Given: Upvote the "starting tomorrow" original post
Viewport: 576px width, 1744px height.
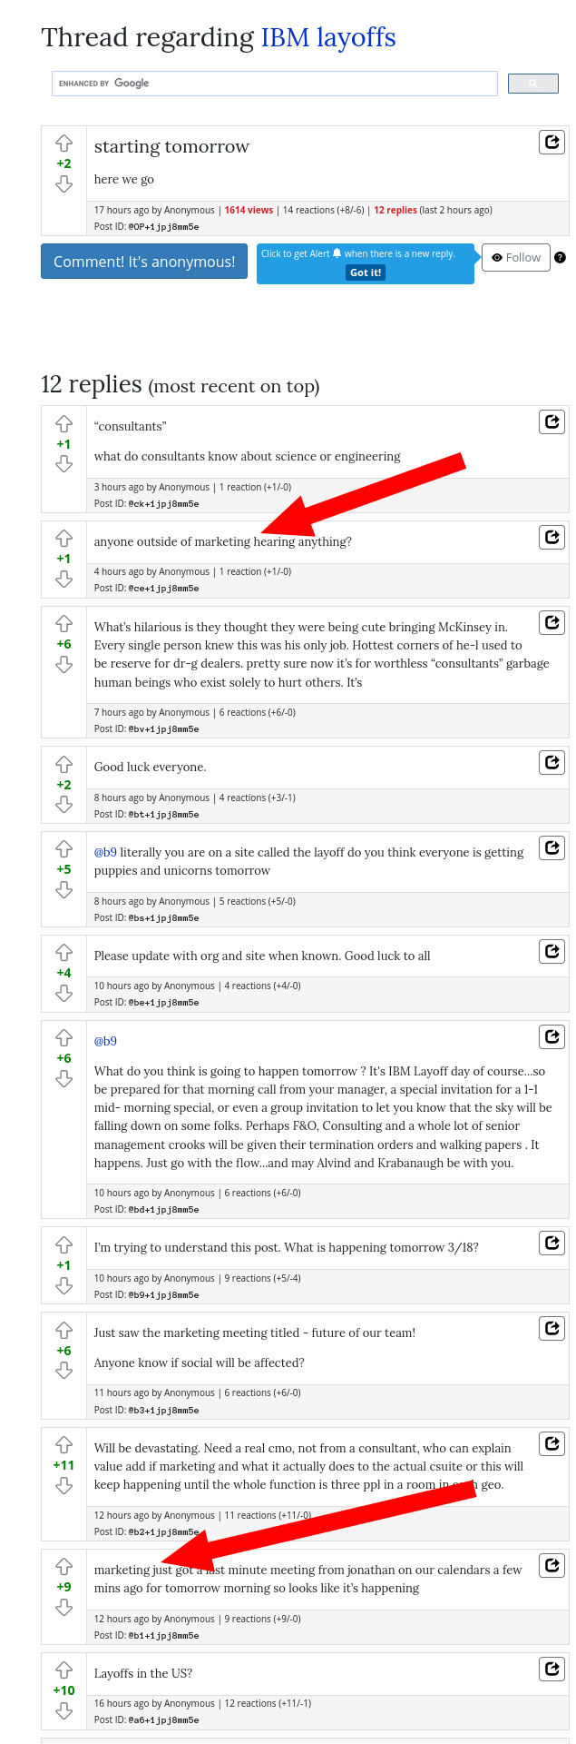Looking at the screenshot, I should [63, 144].
